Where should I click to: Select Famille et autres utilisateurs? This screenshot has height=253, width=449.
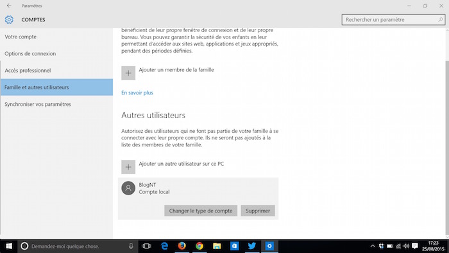point(56,87)
